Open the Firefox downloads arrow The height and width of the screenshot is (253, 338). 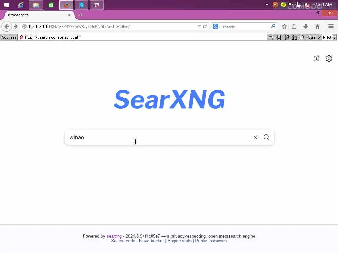coord(305,26)
